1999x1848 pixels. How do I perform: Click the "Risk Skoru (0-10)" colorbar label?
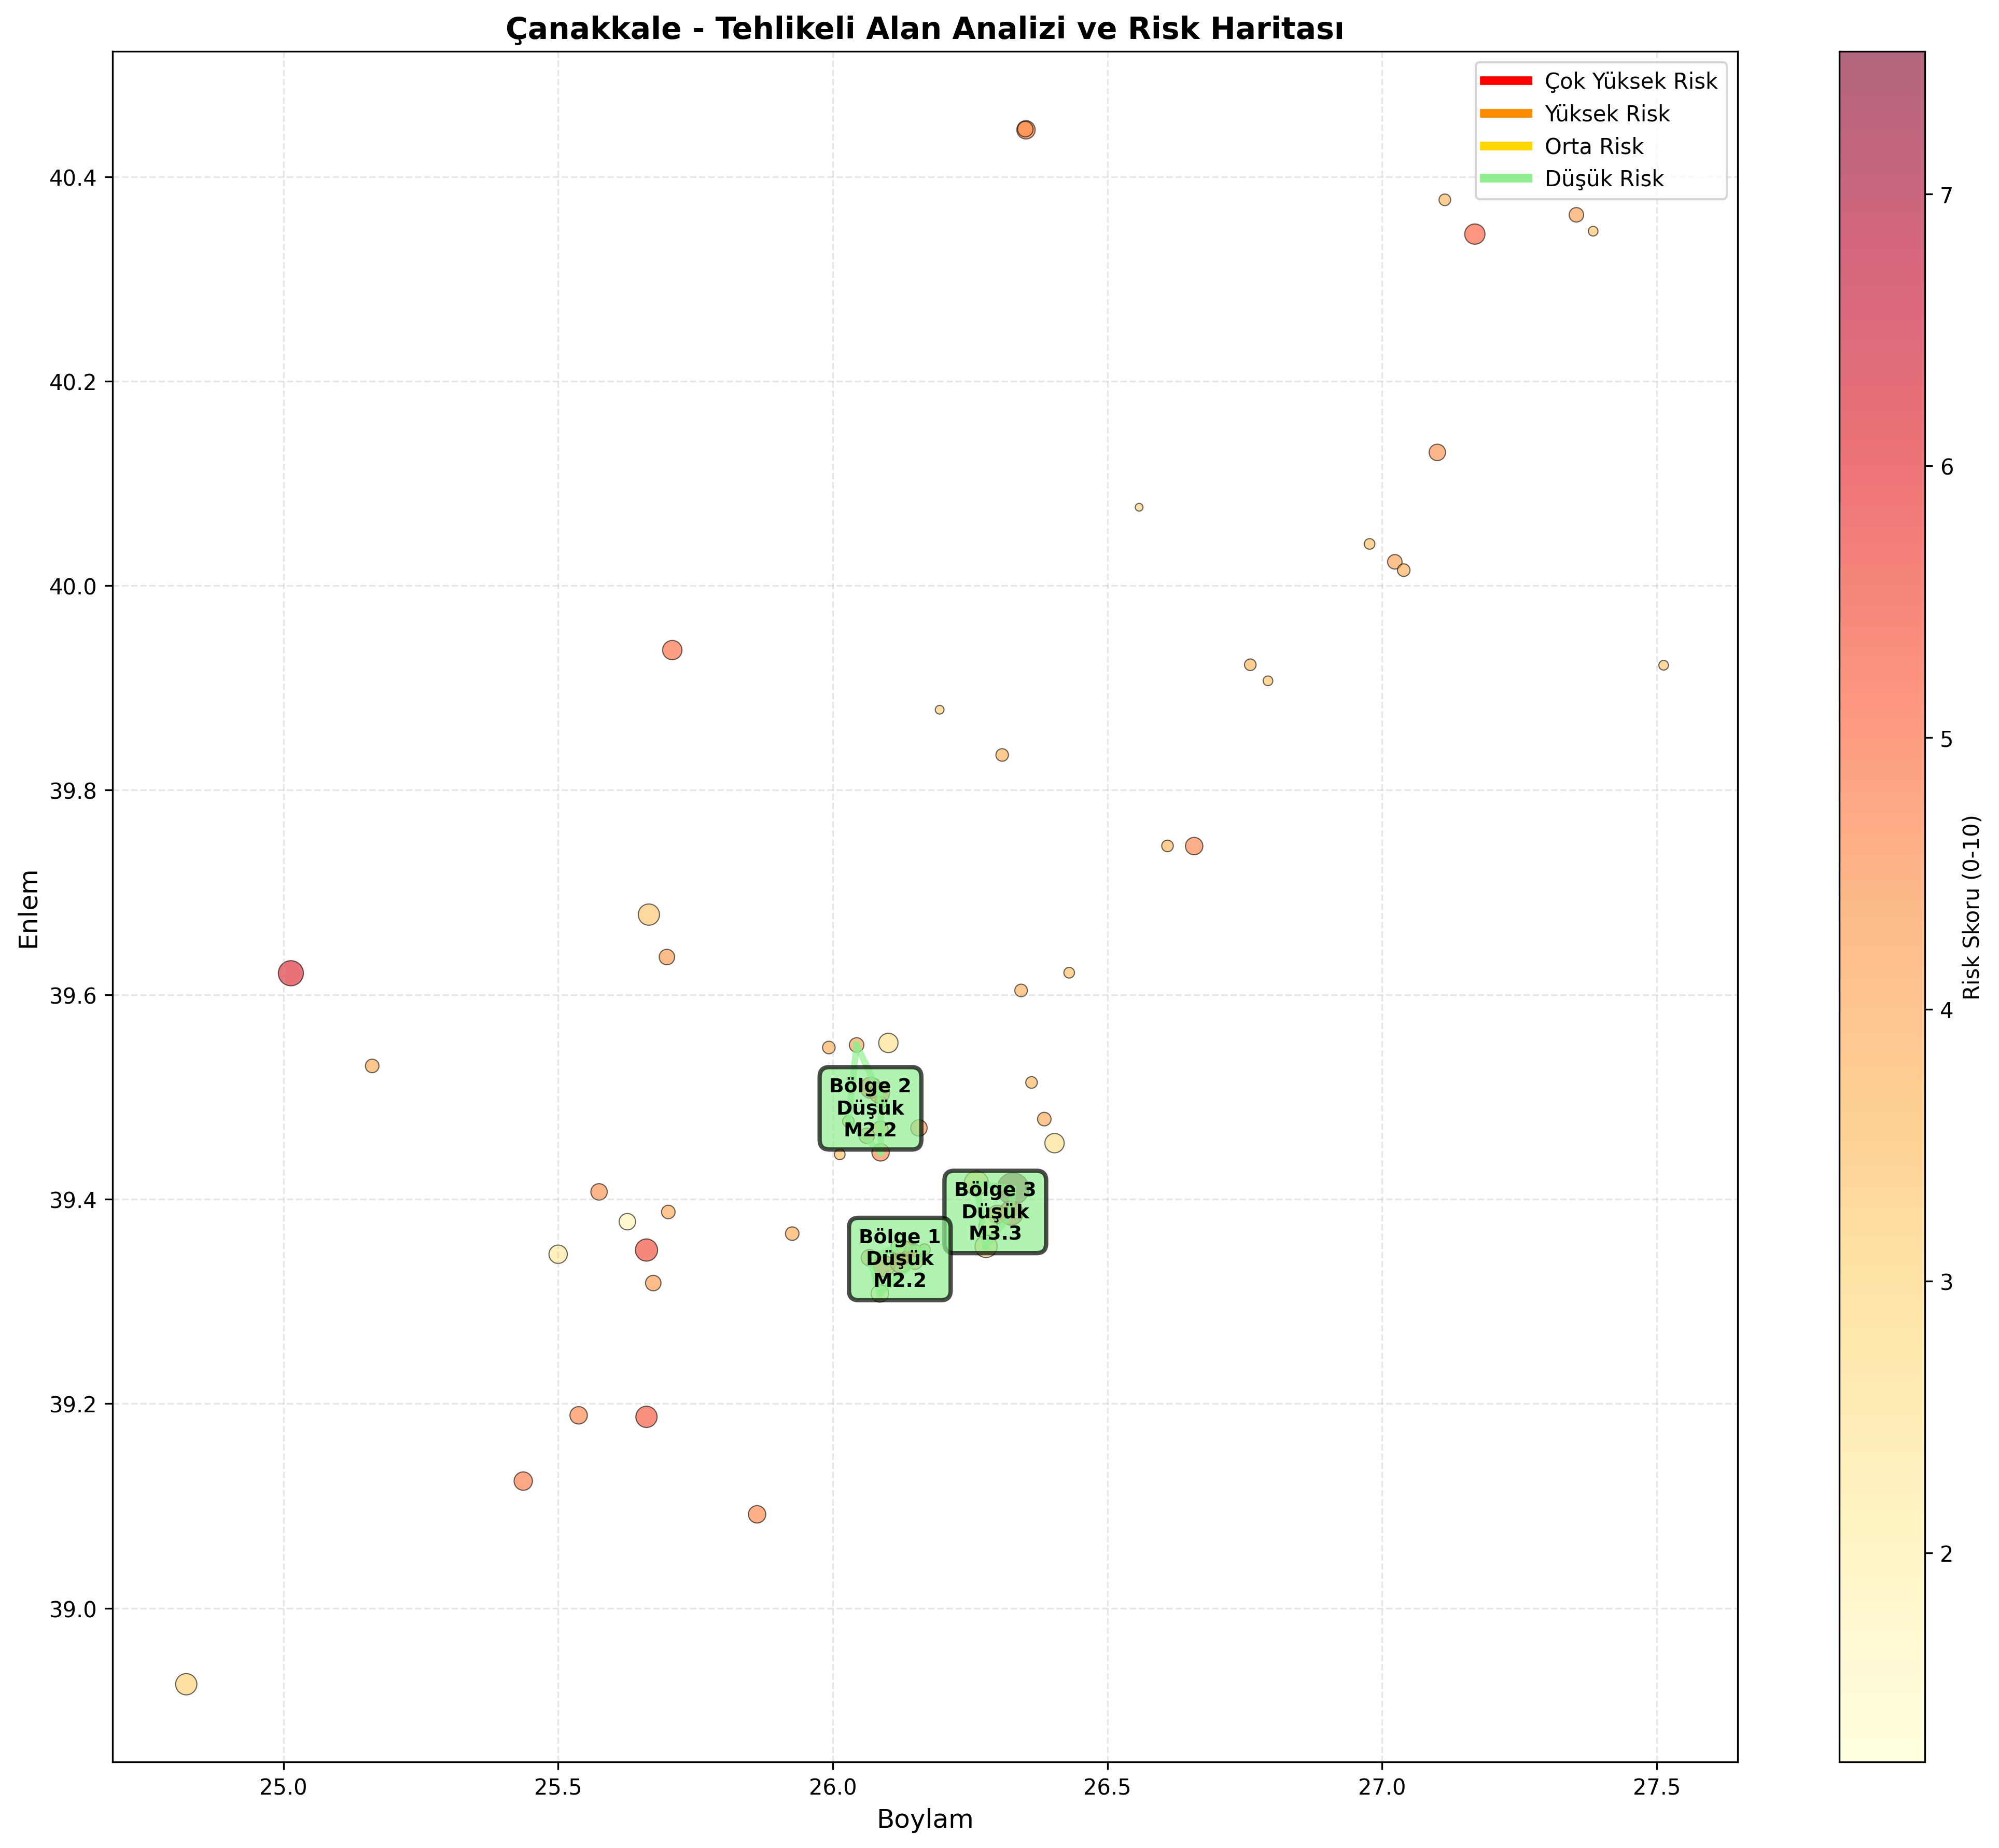tap(1971, 908)
